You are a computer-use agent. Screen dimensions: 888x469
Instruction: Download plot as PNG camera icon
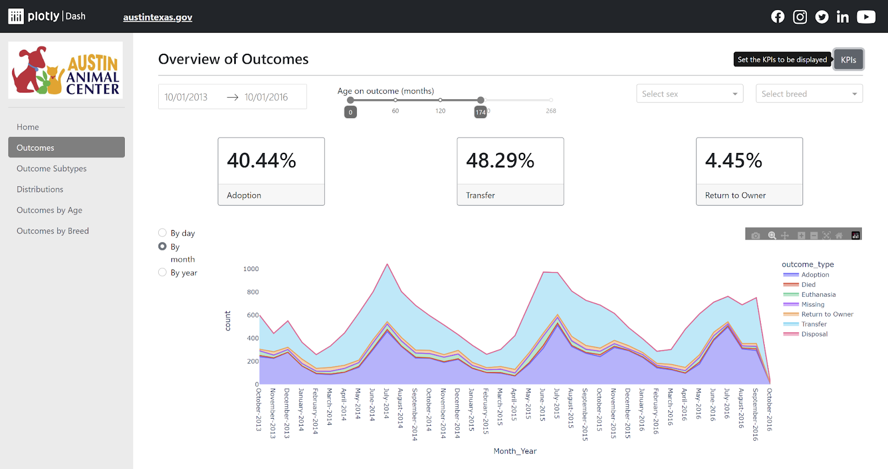[x=755, y=236]
